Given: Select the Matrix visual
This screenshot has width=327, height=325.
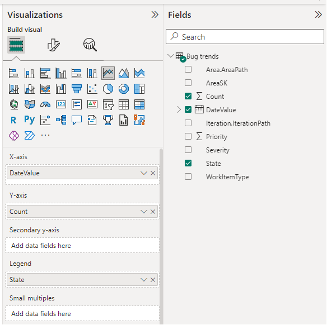Looking at the screenshot, I should click(139, 104).
